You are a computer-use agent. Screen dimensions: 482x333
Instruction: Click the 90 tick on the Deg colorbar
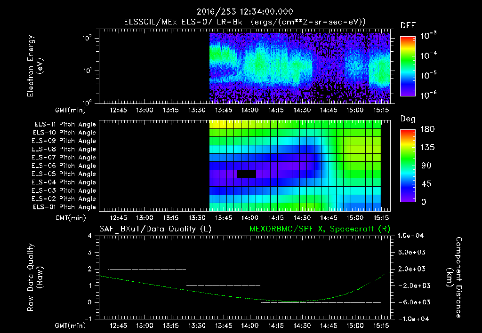(x=426, y=166)
